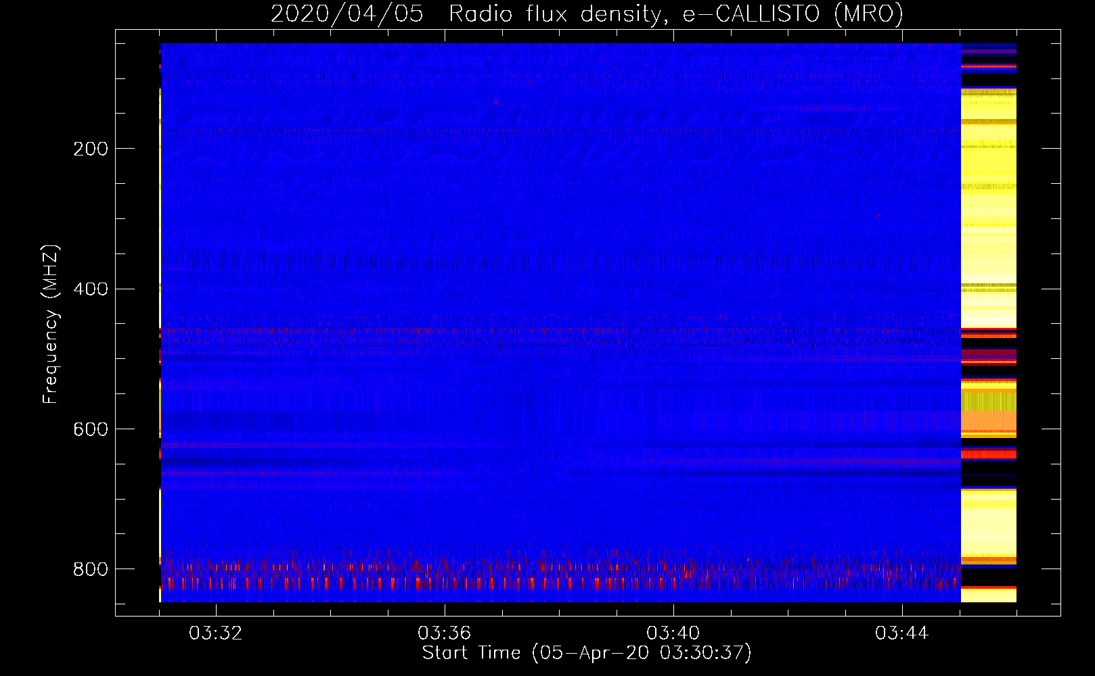Click the "03:32" time tick label
This screenshot has width=1095, height=676.
216,633
